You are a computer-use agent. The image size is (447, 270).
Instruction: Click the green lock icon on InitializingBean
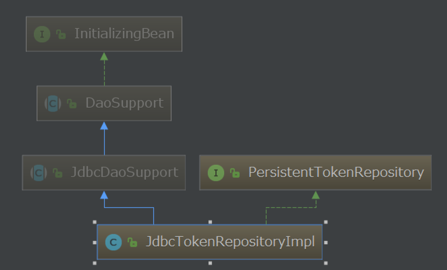click(x=61, y=34)
